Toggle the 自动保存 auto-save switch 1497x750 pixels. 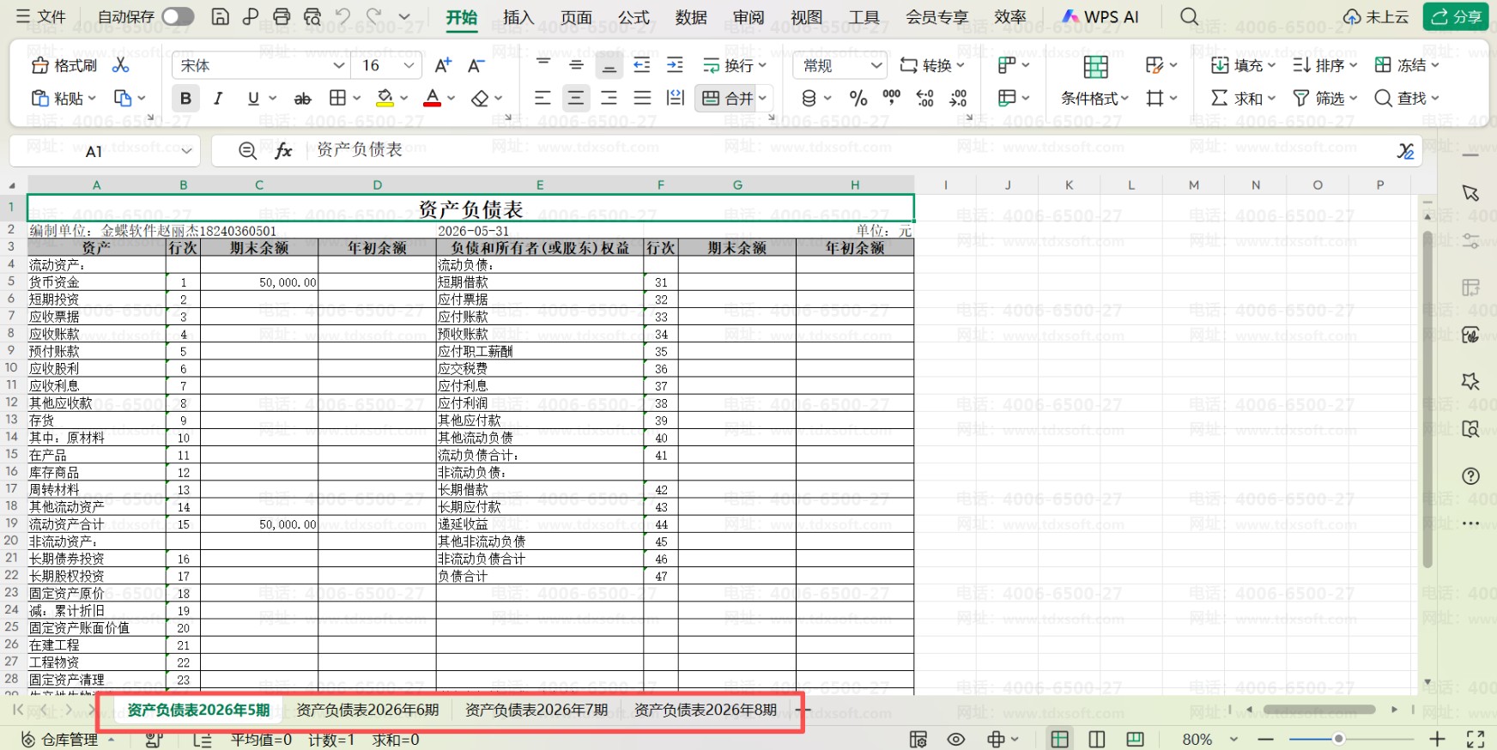pos(178,16)
